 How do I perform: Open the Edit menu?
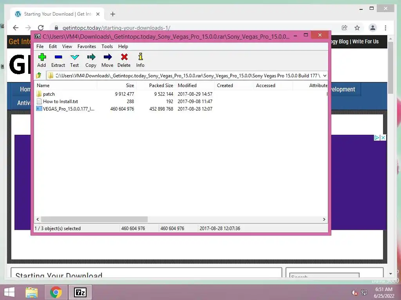(x=53, y=46)
